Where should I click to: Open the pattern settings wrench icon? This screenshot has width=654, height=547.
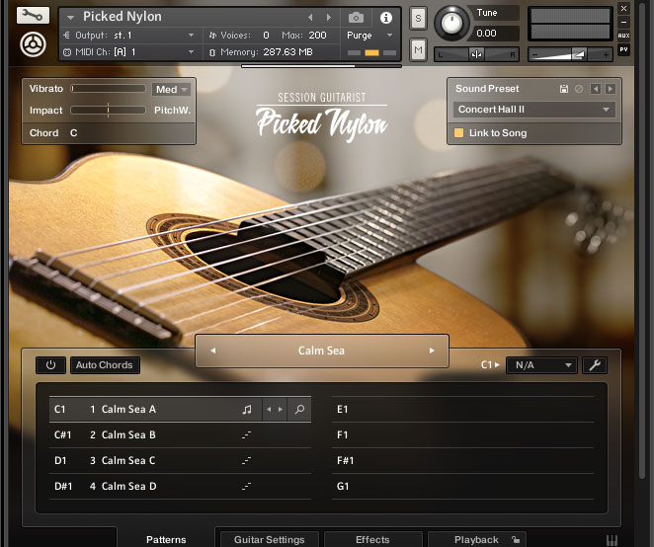point(595,365)
